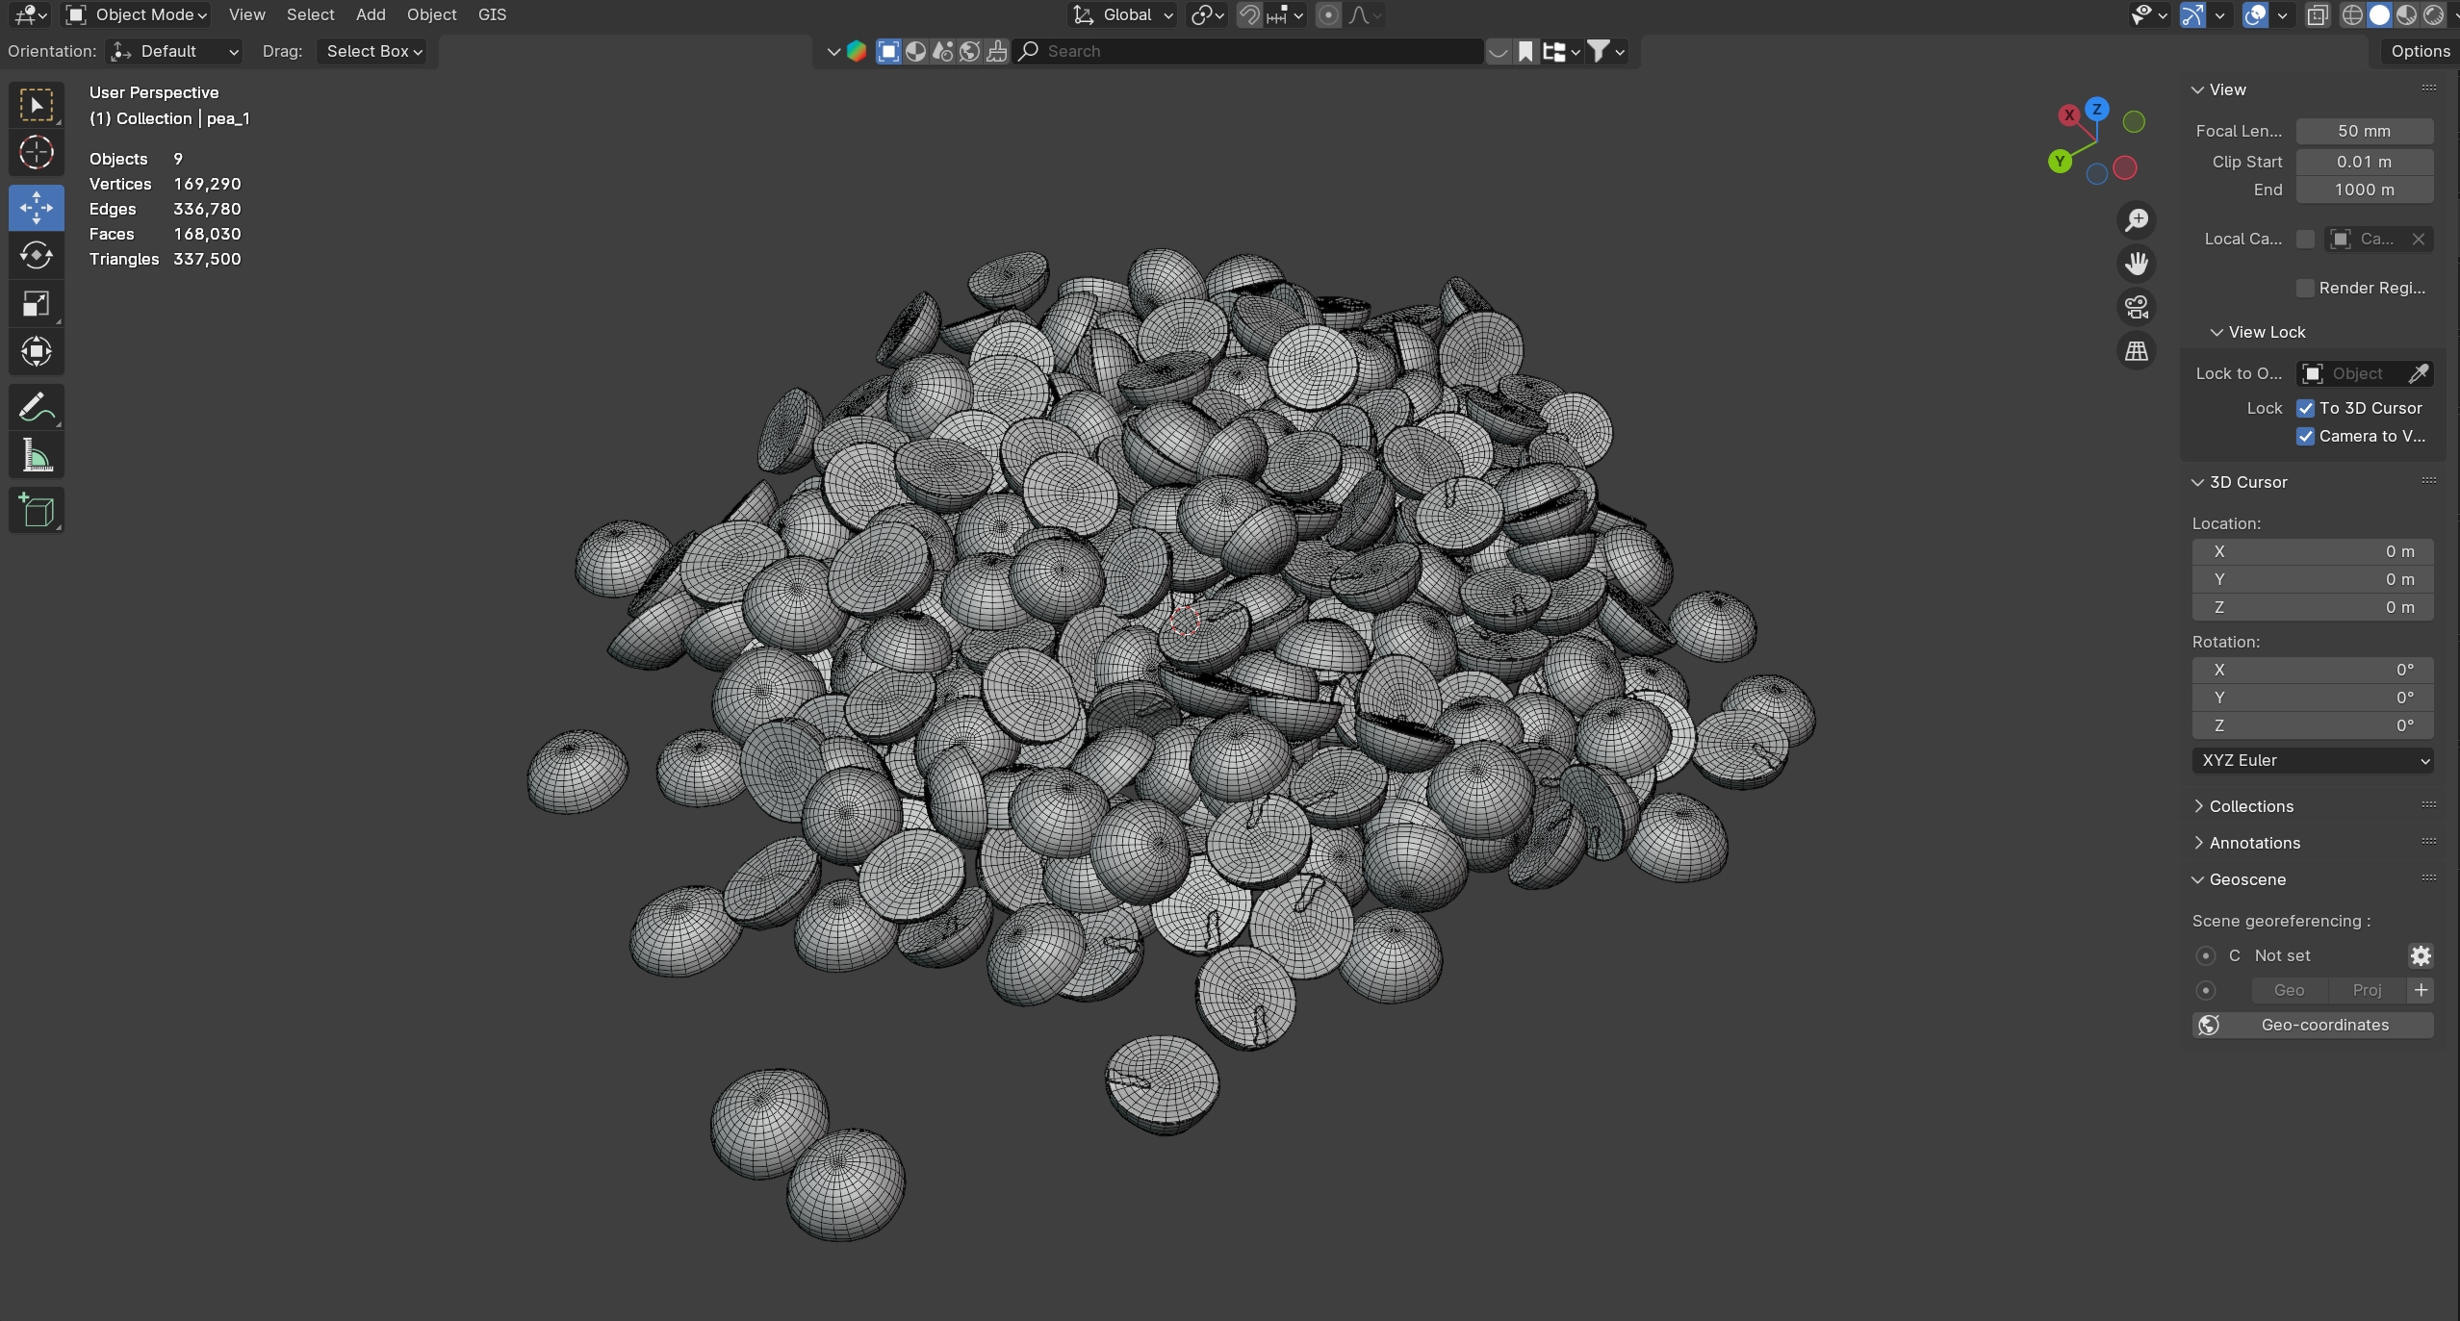Open the GIS menu

click(492, 14)
